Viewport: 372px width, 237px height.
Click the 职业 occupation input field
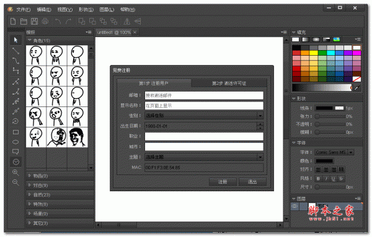point(204,136)
